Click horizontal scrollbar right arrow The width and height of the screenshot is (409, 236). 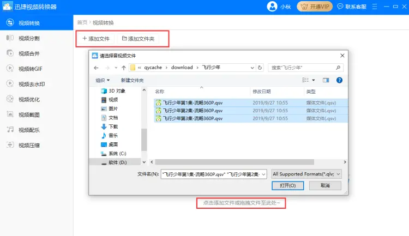coord(345,162)
